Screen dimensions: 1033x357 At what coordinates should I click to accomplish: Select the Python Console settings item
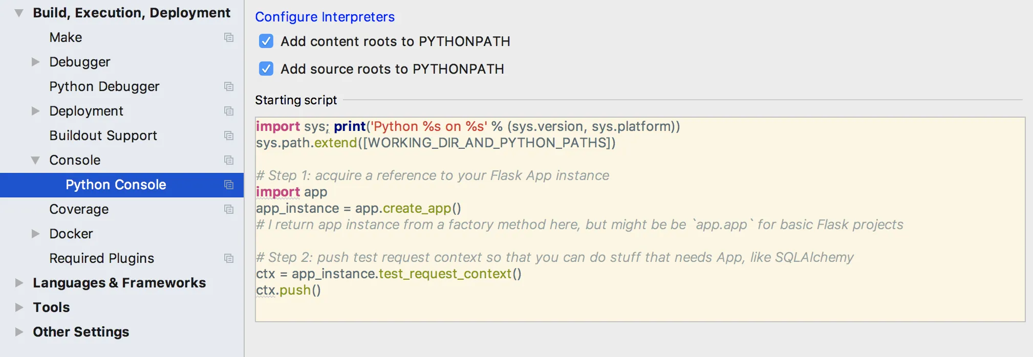(x=116, y=185)
